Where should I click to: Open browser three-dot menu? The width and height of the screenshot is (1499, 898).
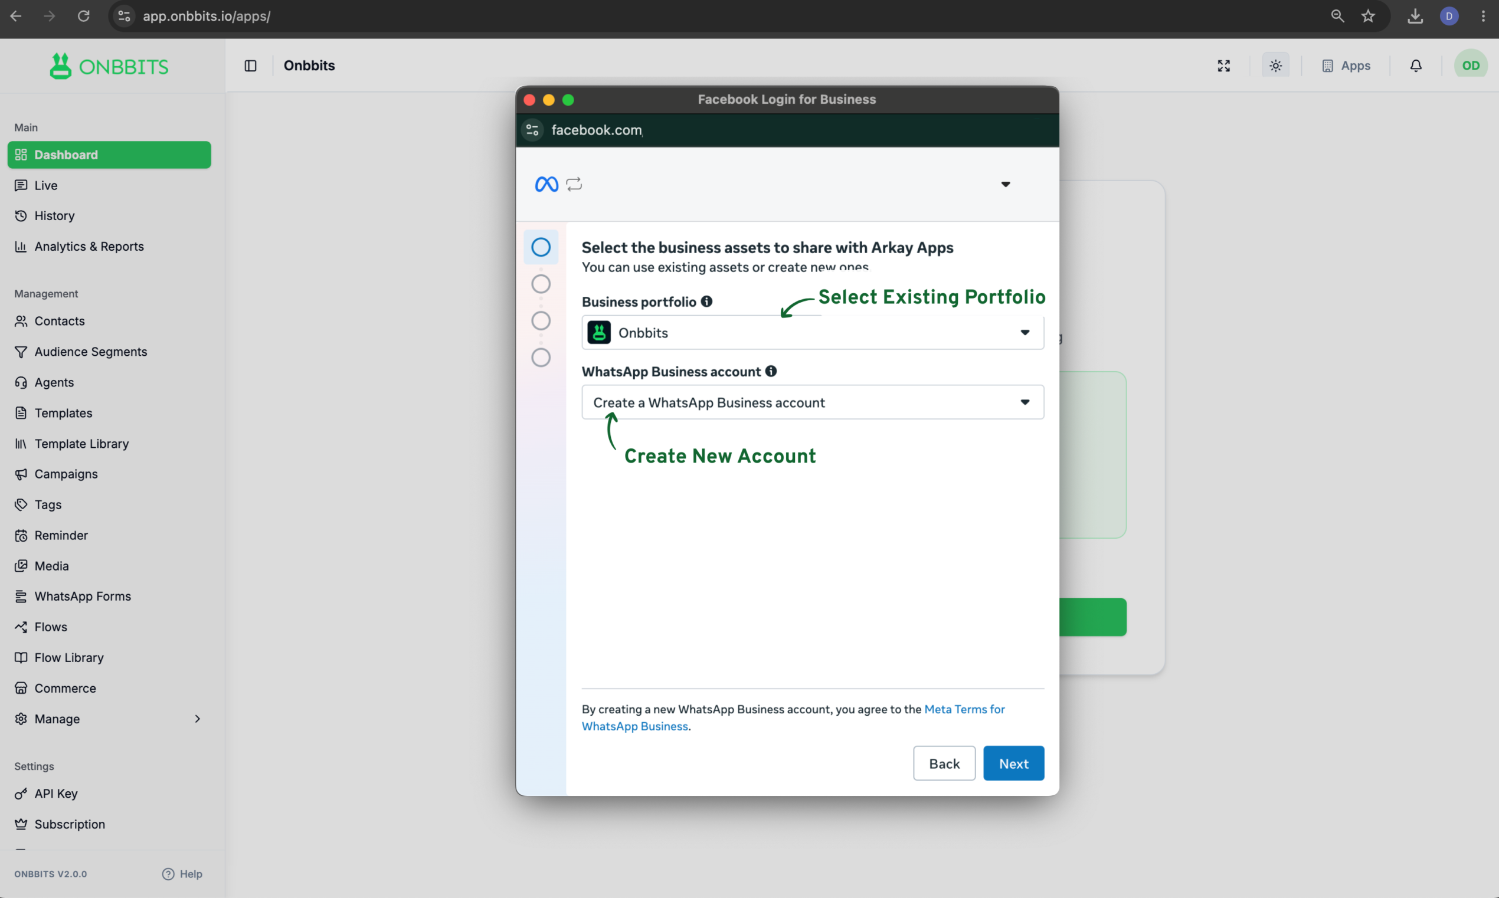click(x=1482, y=16)
